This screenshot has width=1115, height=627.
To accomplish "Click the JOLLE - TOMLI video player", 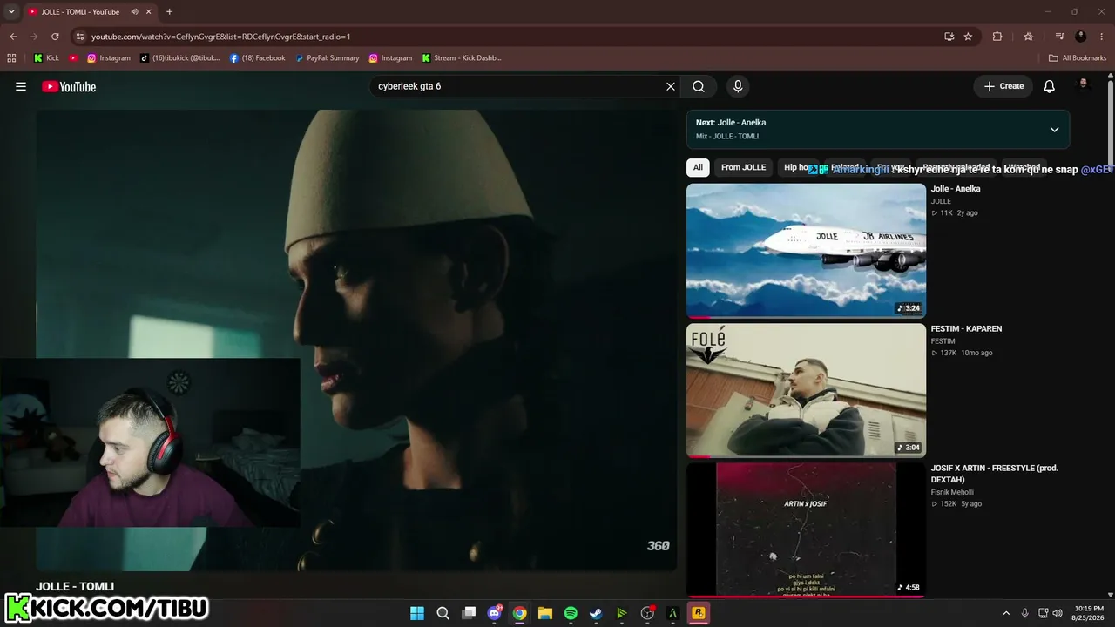I will pos(356,340).
